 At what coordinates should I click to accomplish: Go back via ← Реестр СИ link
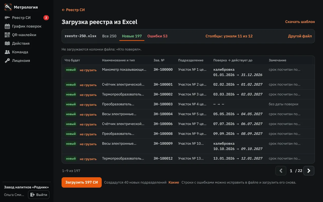point(73,10)
